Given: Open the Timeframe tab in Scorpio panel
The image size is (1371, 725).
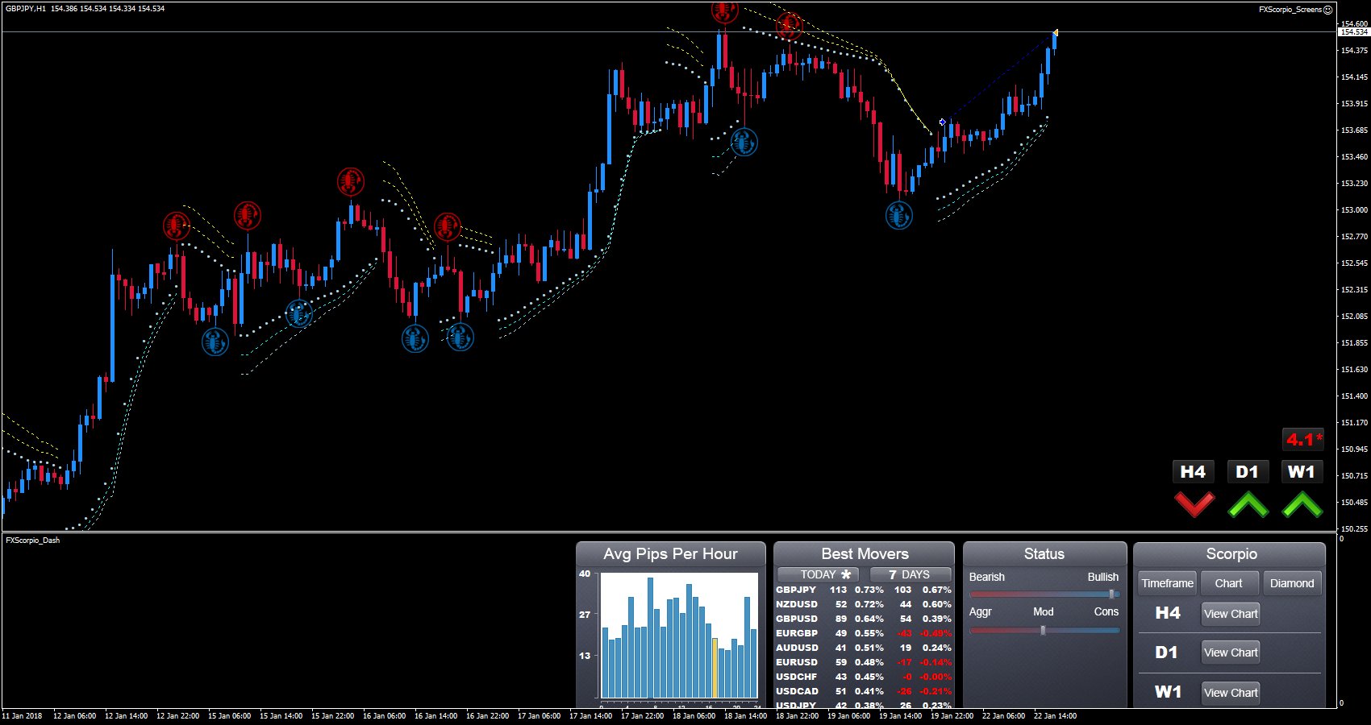Looking at the screenshot, I should pyautogui.click(x=1167, y=583).
